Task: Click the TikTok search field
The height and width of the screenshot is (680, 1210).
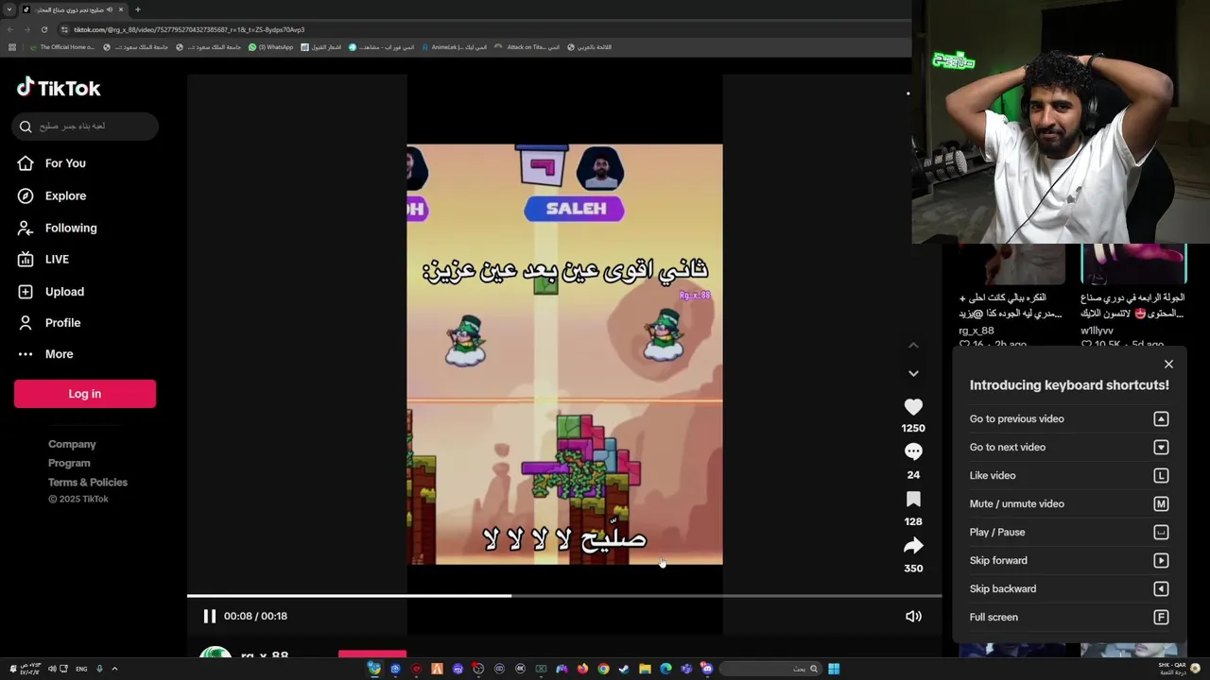Action: (x=85, y=127)
